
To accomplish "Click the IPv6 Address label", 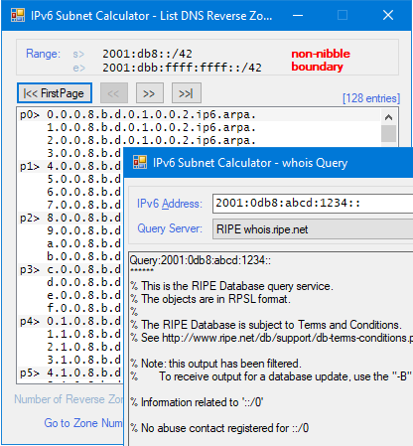I will click(170, 204).
